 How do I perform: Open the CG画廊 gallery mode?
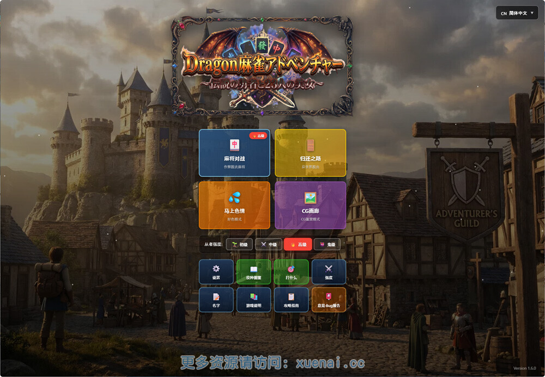310,205
